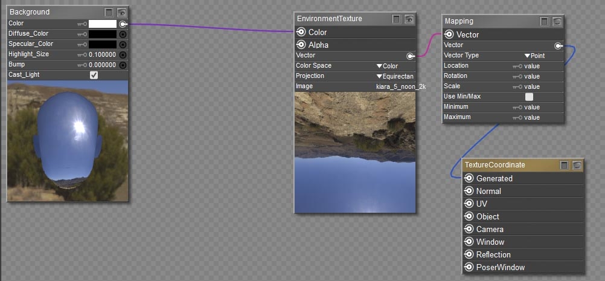Screen dimensions: 605x281
Task: Click the Scale animation key icon
Action: pyautogui.click(x=517, y=87)
